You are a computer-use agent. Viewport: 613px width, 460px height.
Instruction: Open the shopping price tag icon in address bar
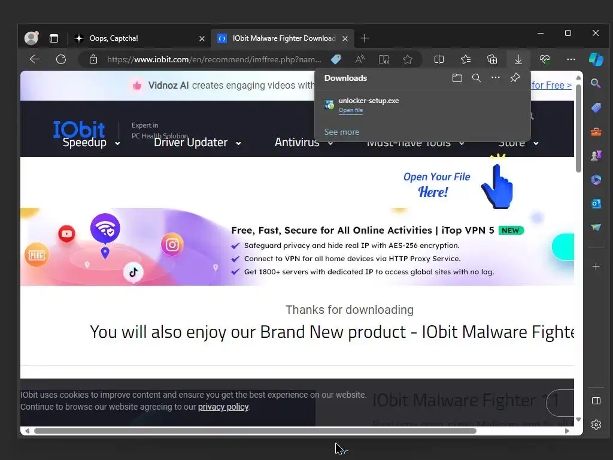(336, 59)
